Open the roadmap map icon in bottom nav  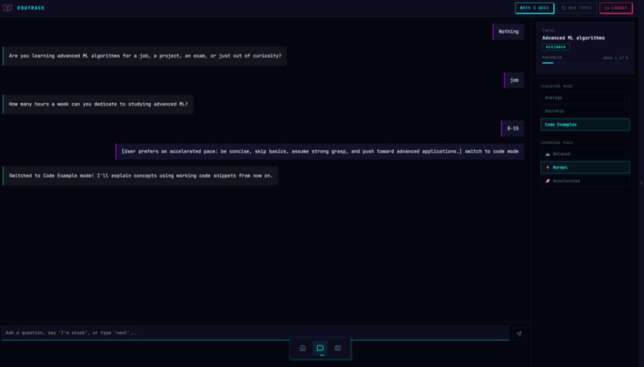pos(338,348)
